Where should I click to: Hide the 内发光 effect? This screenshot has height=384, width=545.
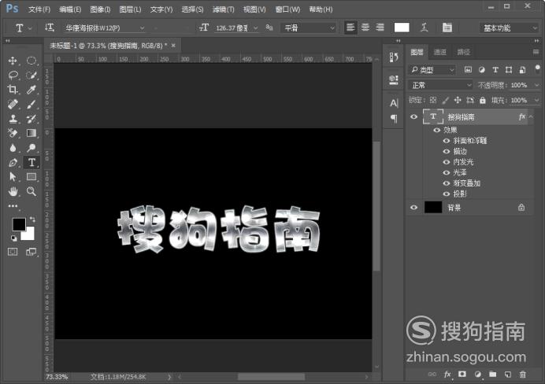447,162
